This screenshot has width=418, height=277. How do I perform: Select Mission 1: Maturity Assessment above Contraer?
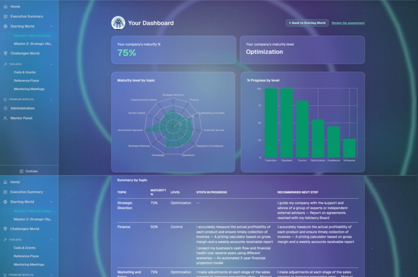[33, 35]
